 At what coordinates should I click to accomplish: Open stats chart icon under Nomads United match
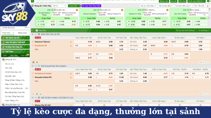[41, 94]
